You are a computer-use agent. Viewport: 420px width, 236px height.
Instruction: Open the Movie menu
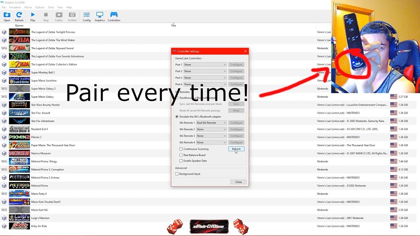click(28, 7)
